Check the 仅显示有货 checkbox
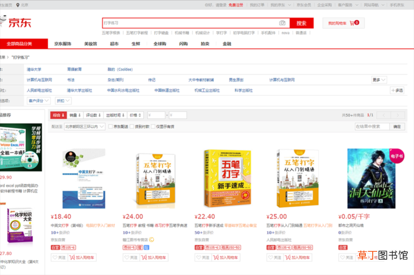This screenshot has height=275, width=414. pyautogui.click(x=153, y=126)
